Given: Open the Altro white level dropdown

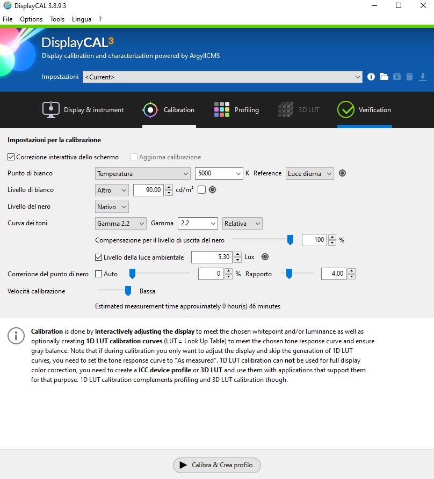Looking at the screenshot, I should click(112, 190).
